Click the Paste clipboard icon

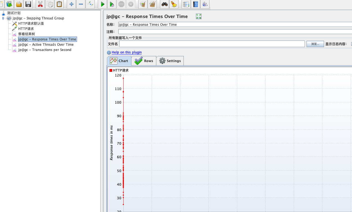click(59, 4)
